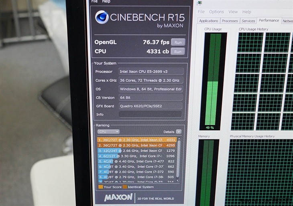This screenshot has width=293, height=206.
Task: Select ranking entry 3 12C/24T score 1279
Action: [x=136, y=151]
